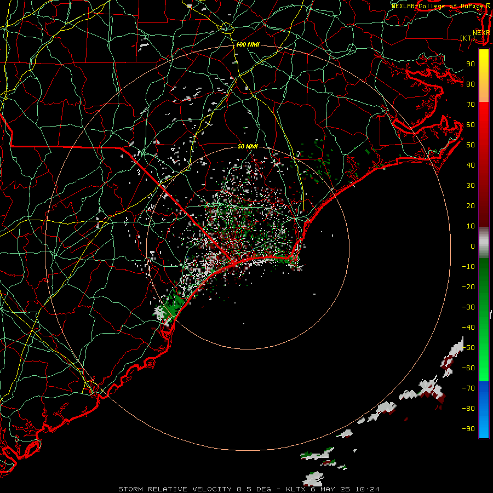Click the -60 value on velocity scale
Screen dimensions: 493x493
[468, 368]
